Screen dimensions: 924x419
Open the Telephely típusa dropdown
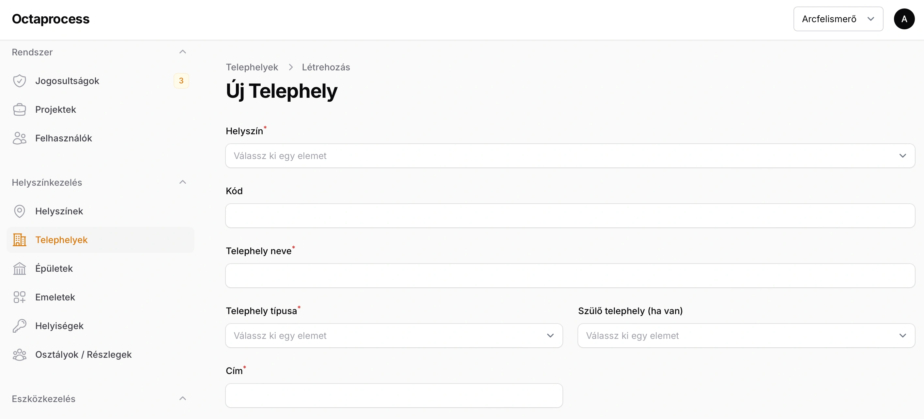[393, 336]
